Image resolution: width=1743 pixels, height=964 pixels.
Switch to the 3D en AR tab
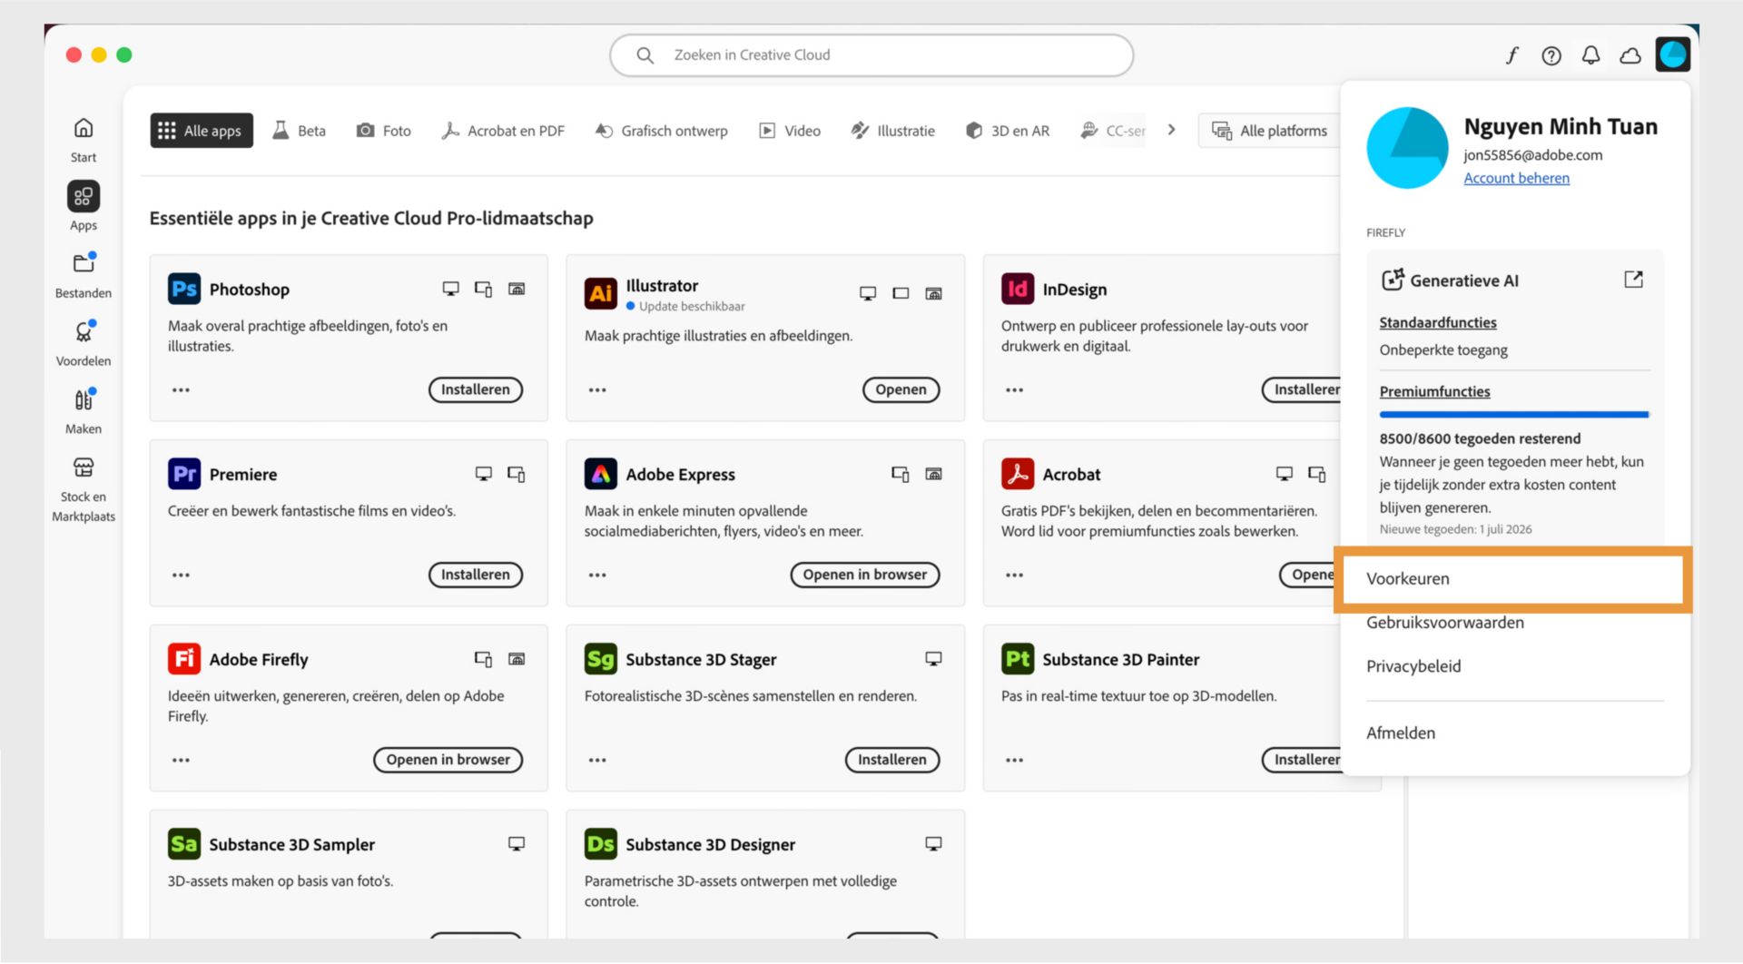1008,131
